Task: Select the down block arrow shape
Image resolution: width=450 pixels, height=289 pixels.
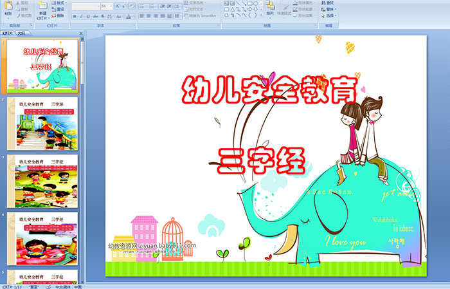Action: (x=255, y=10)
